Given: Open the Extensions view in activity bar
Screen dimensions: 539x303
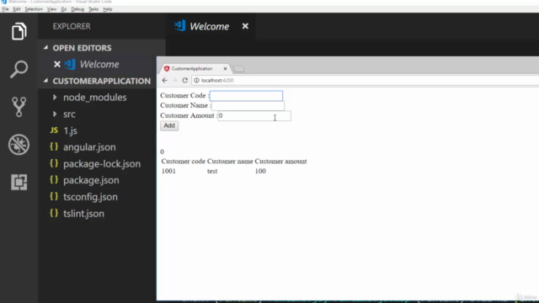Looking at the screenshot, I should coord(19,182).
